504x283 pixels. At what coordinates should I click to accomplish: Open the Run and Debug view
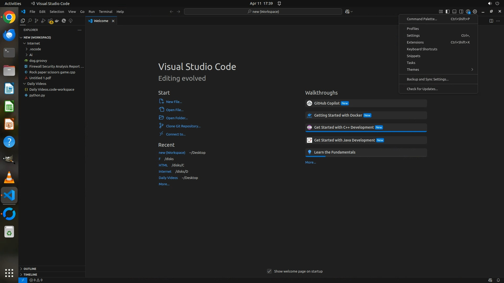tap(43, 21)
